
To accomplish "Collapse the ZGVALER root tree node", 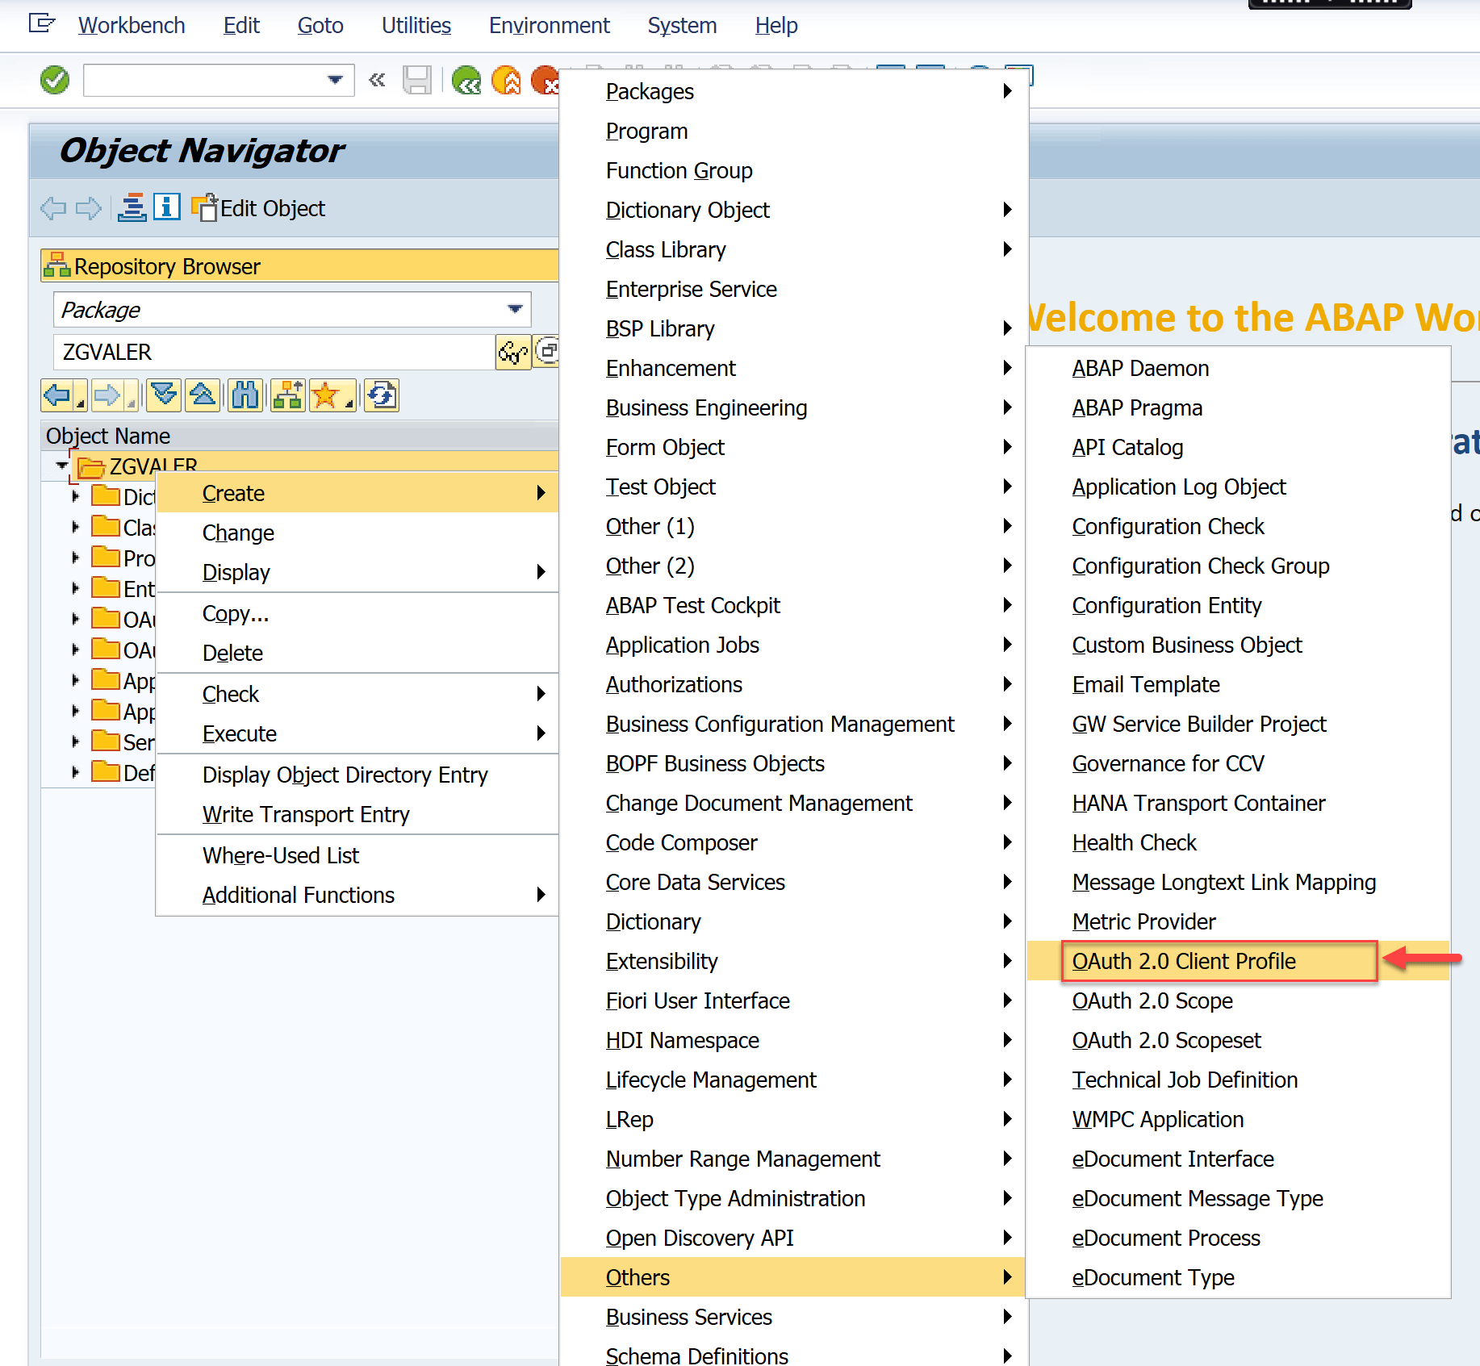I will pos(62,466).
